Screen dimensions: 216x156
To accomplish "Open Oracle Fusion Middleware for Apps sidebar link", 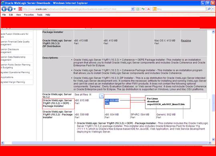I will pos(14,35).
